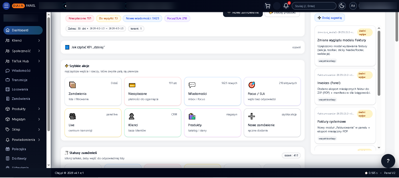Toggle the A± font size button
The height and width of the screenshot is (178, 399).
pyautogui.click(x=353, y=6)
